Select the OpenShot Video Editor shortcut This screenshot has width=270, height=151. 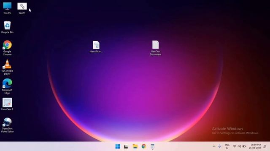click(7, 125)
